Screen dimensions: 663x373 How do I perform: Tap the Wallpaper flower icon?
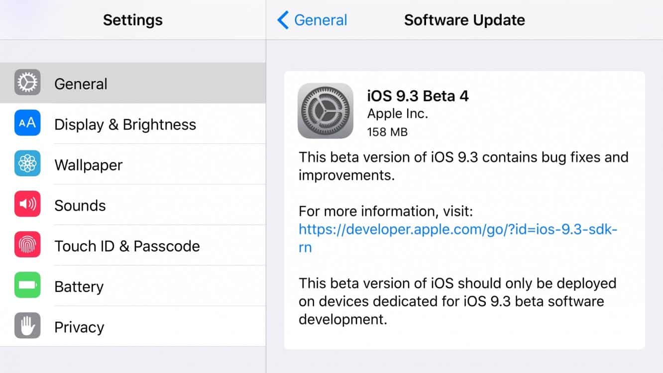click(x=27, y=164)
